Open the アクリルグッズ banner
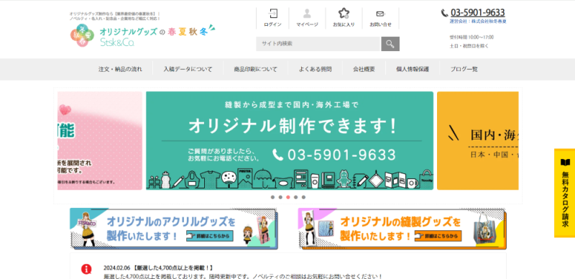This screenshot has height=279, width=575. [x=174, y=229]
